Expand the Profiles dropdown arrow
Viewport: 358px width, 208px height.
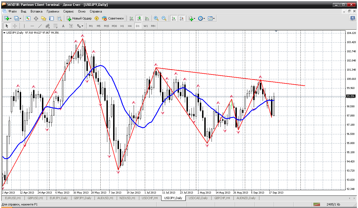click(20, 18)
